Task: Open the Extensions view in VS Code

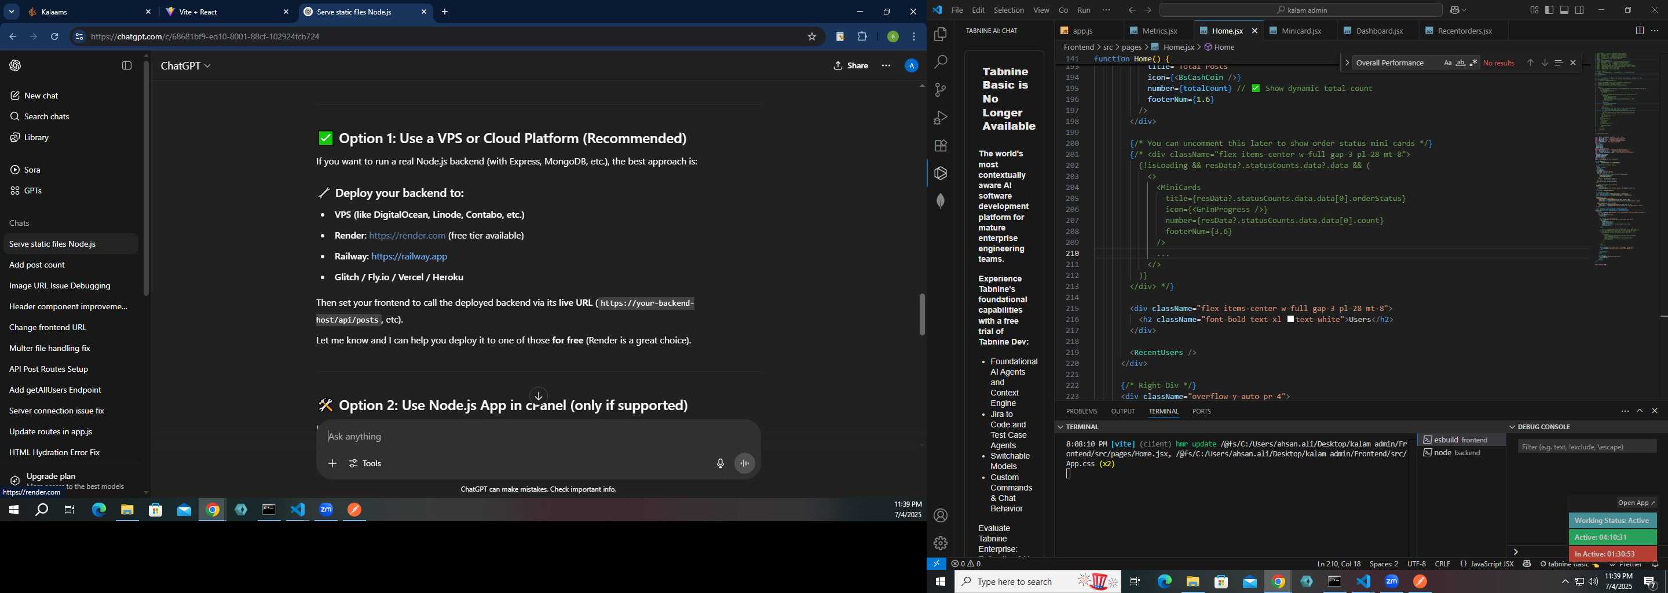Action: point(940,146)
